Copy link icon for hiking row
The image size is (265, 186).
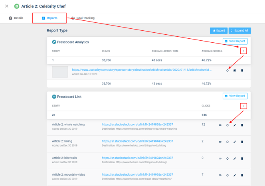pos(220,142)
